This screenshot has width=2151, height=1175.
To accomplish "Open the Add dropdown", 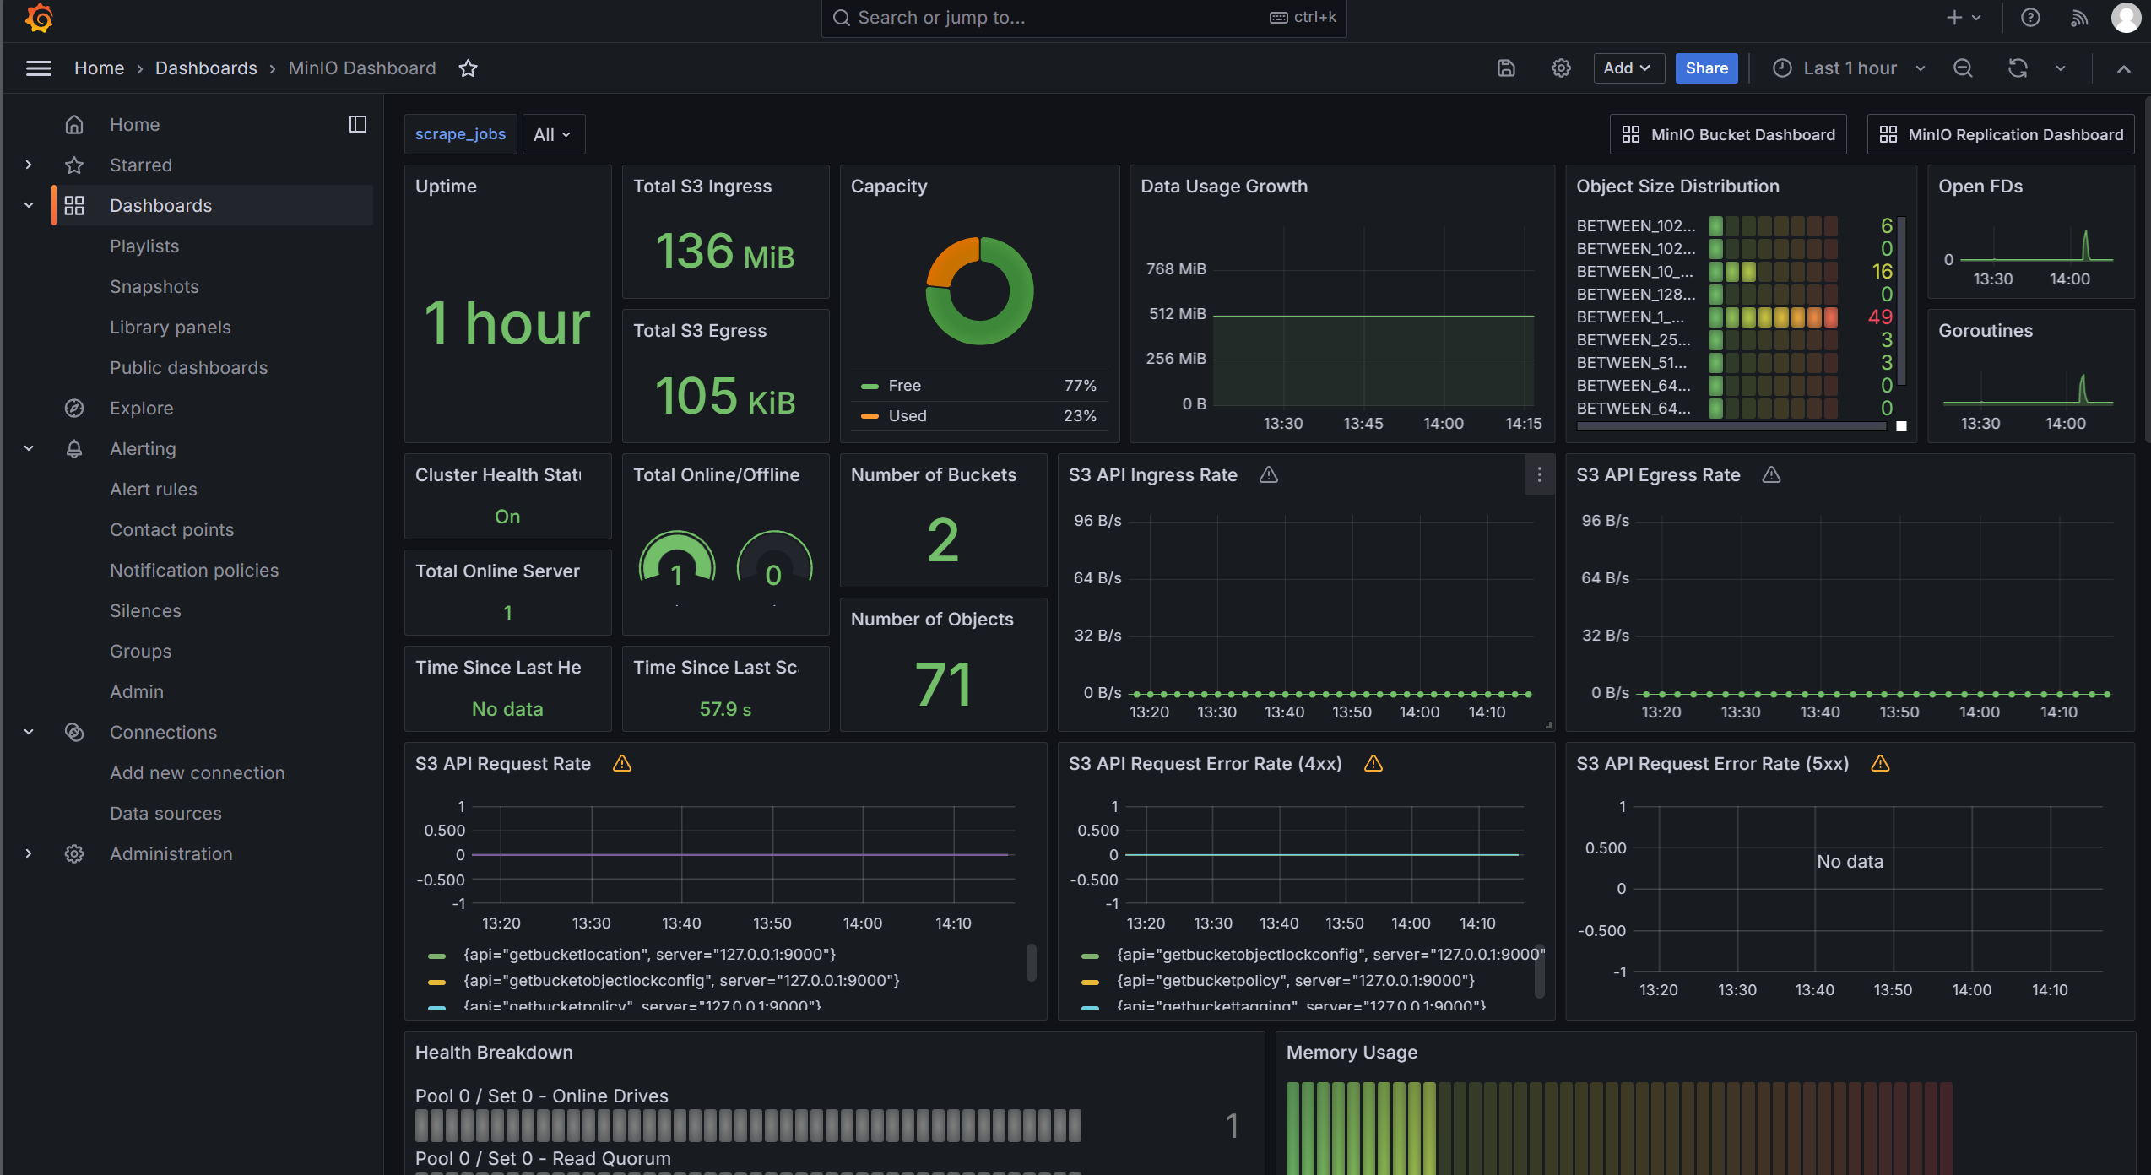I will click(1628, 68).
